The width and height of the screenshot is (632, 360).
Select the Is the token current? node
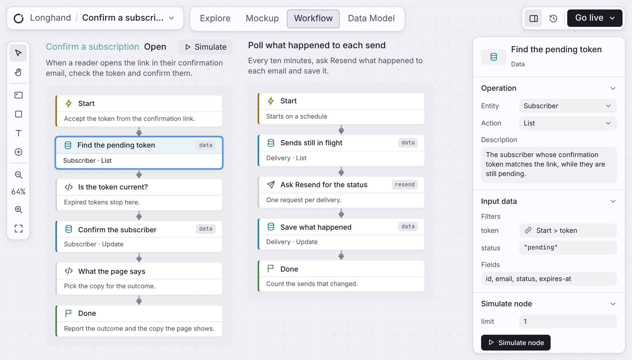click(139, 195)
